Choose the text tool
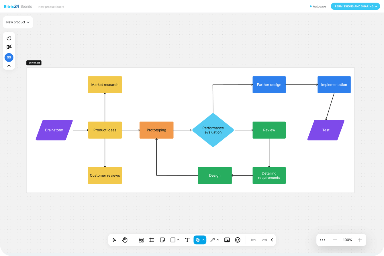The image size is (384, 256). coord(187,240)
